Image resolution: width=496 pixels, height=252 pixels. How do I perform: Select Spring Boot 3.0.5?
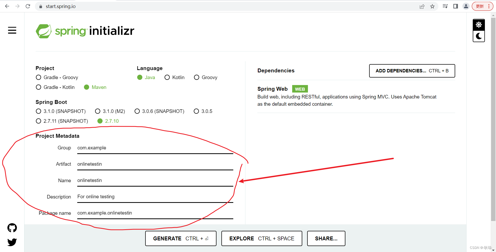(203, 111)
